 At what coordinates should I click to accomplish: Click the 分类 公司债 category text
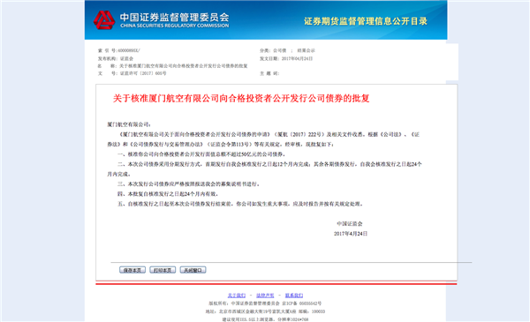pos(287,50)
